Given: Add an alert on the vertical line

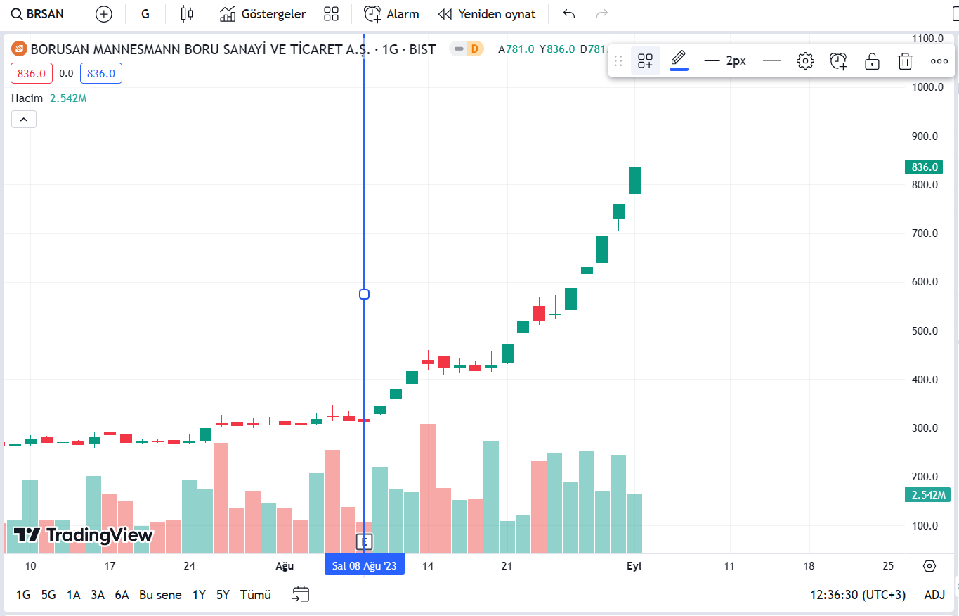Looking at the screenshot, I should pos(838,61).
